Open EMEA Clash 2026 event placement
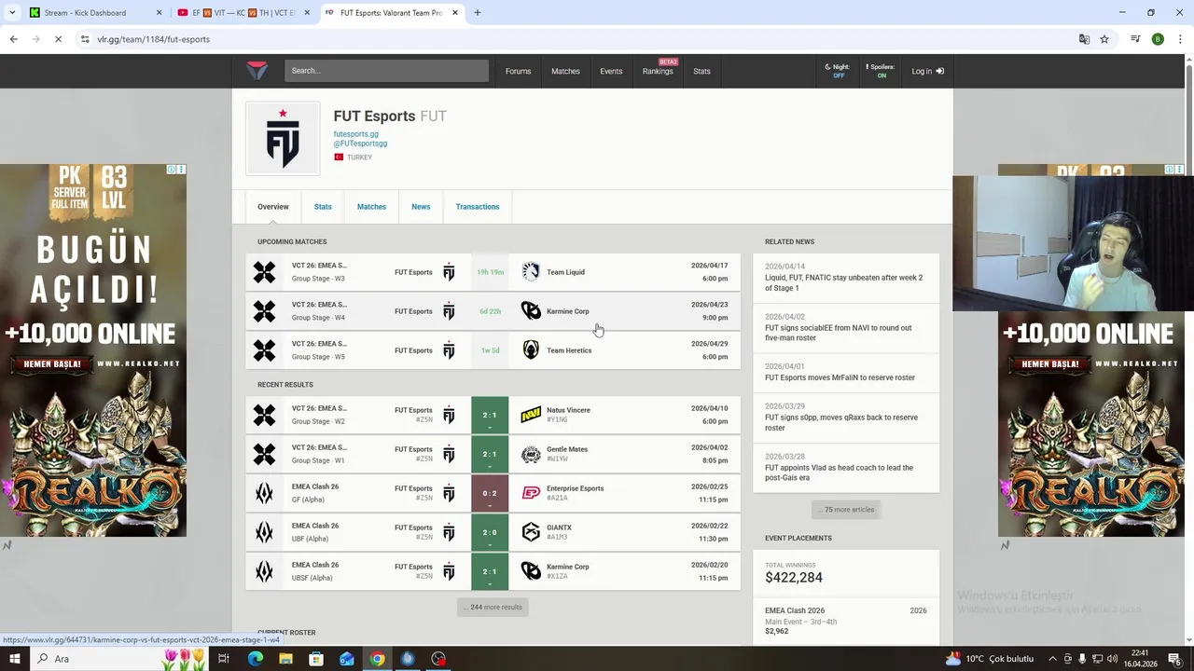This screenshot has width=1194, height=671. click(x=846, y=621)
